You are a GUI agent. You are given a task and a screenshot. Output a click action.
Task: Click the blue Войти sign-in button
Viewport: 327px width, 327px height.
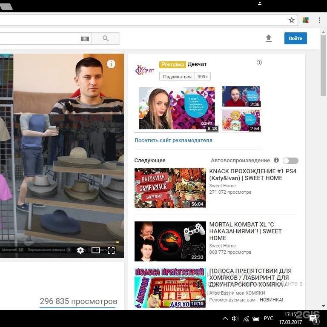pyautogui.click(x=295, y=38)
